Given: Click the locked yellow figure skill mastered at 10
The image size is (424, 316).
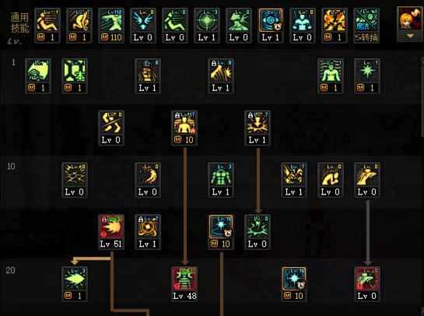Looking at the screenshot, I should coord(184,128).
